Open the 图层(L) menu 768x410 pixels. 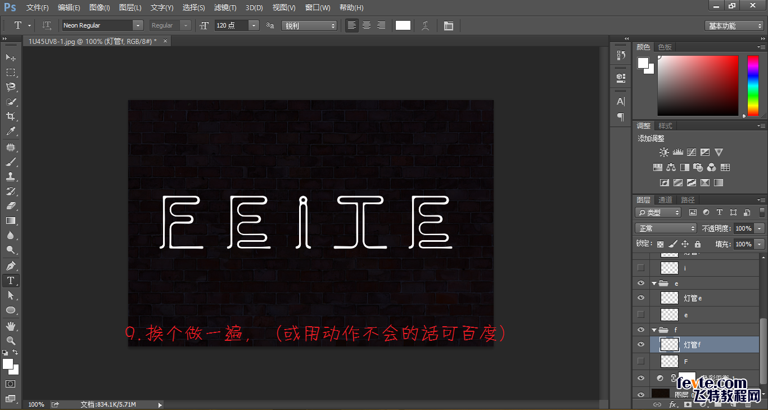[x=130, y=7]
